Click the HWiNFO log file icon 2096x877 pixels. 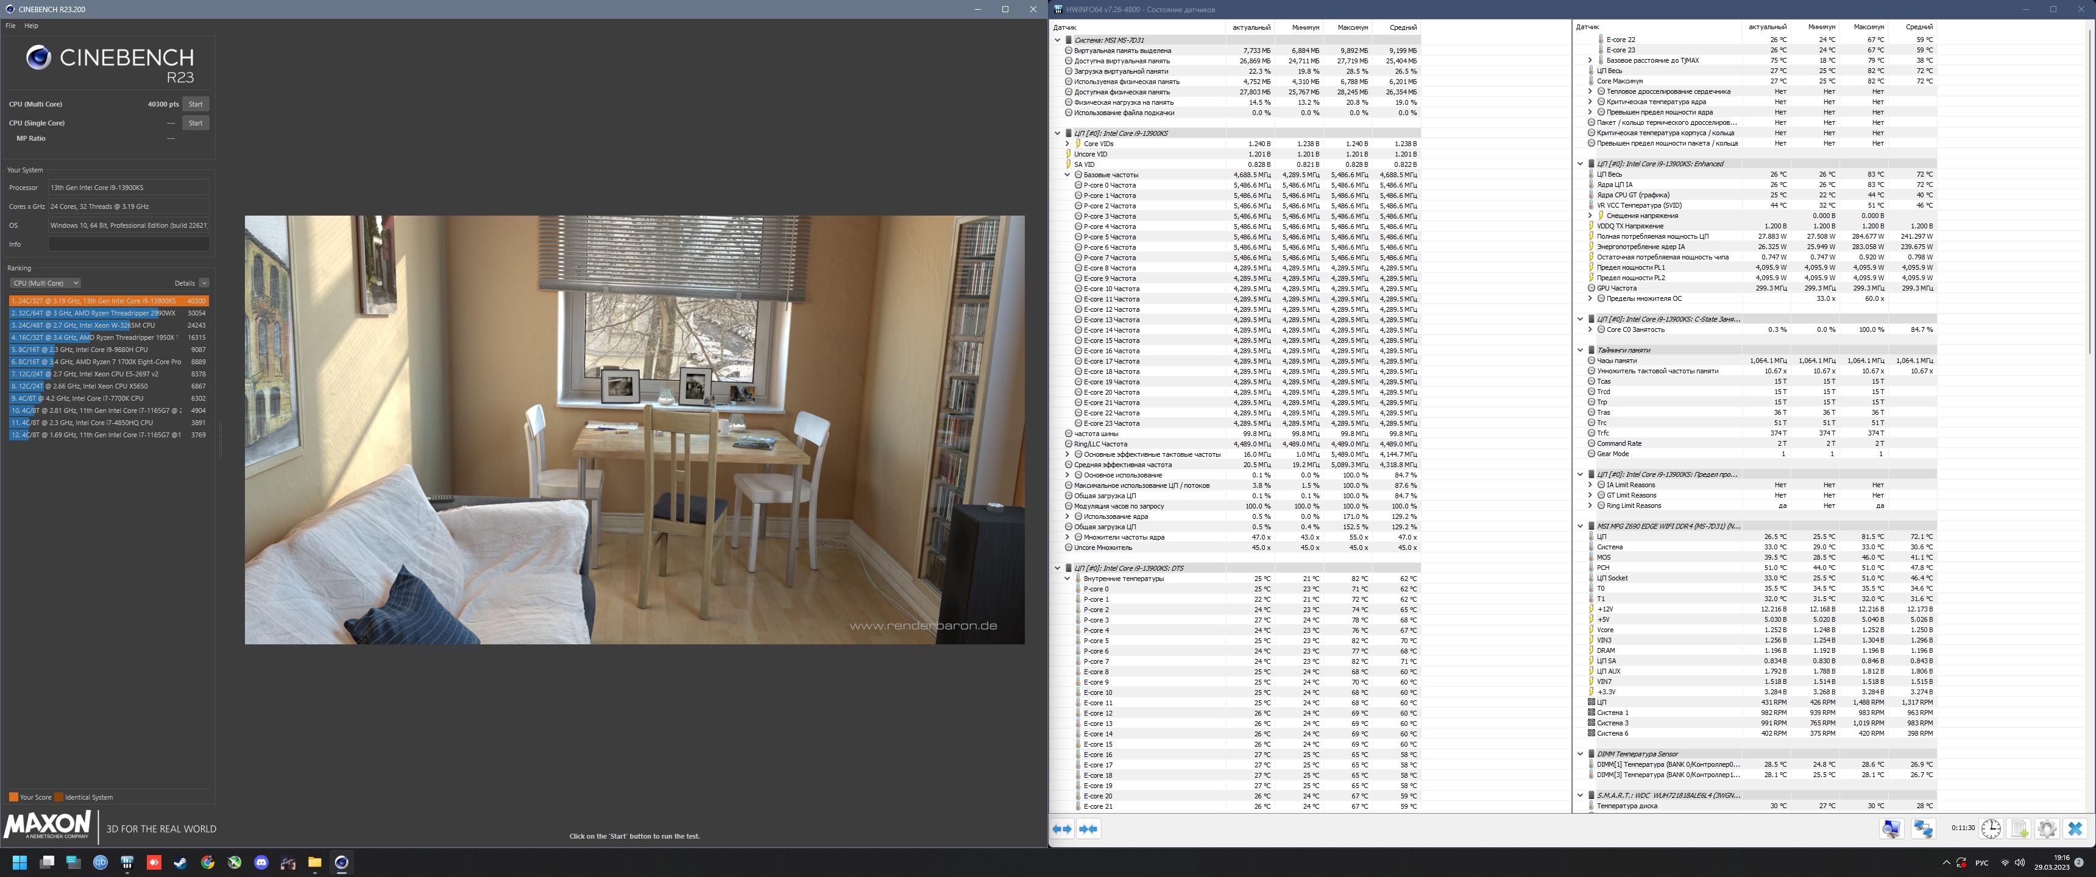click(2019, 828)
